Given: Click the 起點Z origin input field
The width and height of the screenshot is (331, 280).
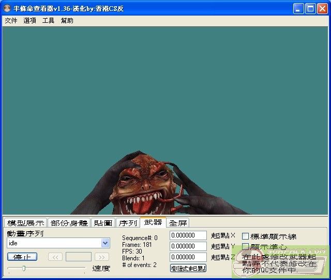Looking at the screenshot, I should point(188,257).
